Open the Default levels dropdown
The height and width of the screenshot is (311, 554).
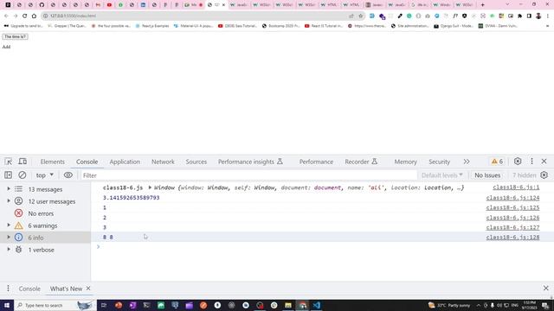click(x=442, y=175)
